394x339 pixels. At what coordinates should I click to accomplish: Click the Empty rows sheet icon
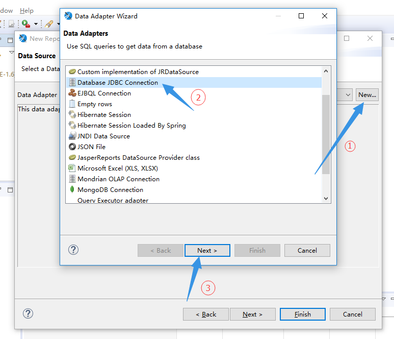[72, 104]
